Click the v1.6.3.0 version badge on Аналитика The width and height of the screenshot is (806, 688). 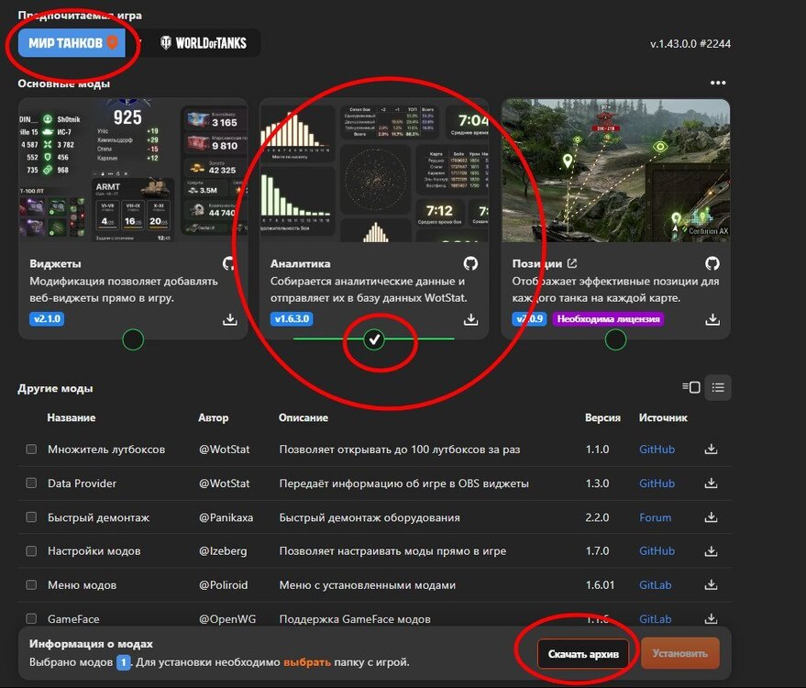292,319
